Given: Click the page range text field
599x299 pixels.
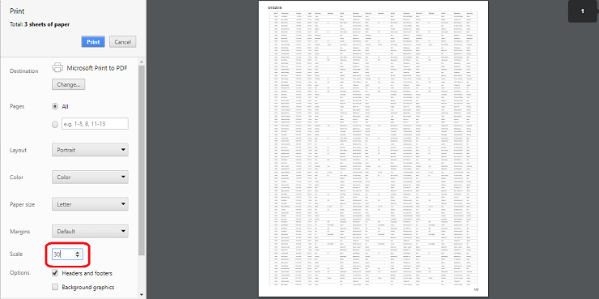Looking at the screenshot, I should 95,124.
